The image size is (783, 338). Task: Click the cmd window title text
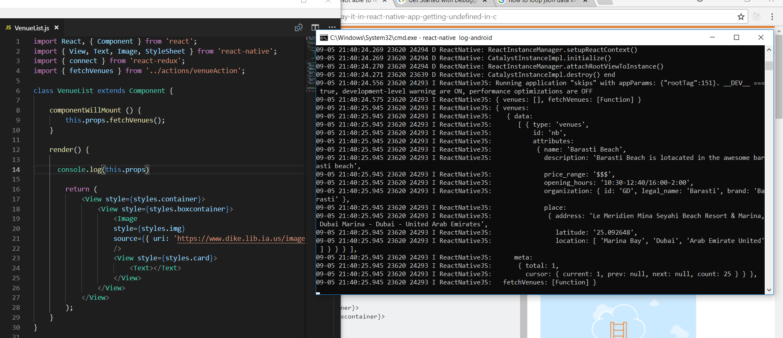tap(411, 38)
